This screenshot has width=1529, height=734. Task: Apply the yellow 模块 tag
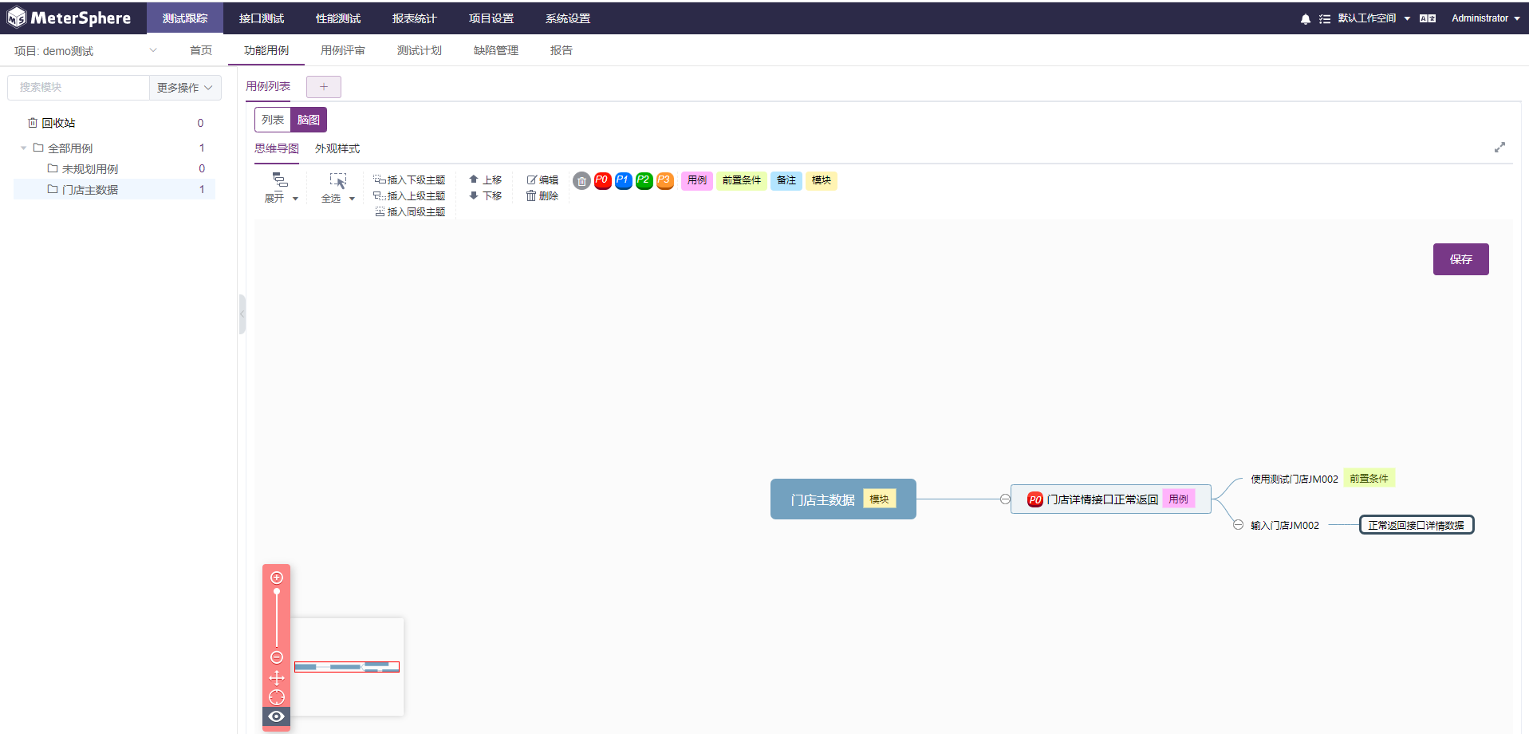(x=822, y=180)
